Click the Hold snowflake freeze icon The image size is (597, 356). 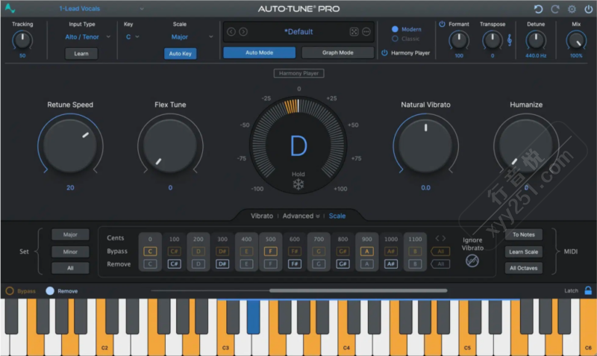pyautogui.click(x=298, y=184)
